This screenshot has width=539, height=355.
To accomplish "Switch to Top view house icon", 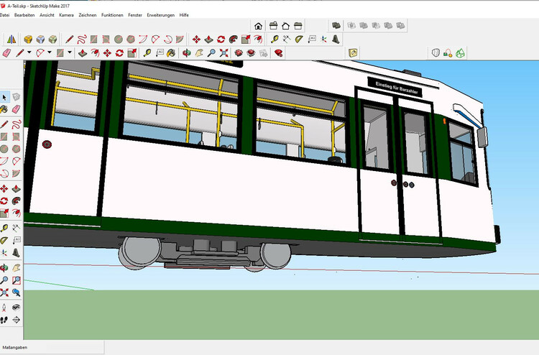I will click(x=273, y=26).
